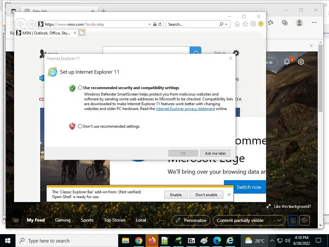Click Ask me later button
This screenshot has width=329, height=247.
pyautogui.click(x=215, y=153)
